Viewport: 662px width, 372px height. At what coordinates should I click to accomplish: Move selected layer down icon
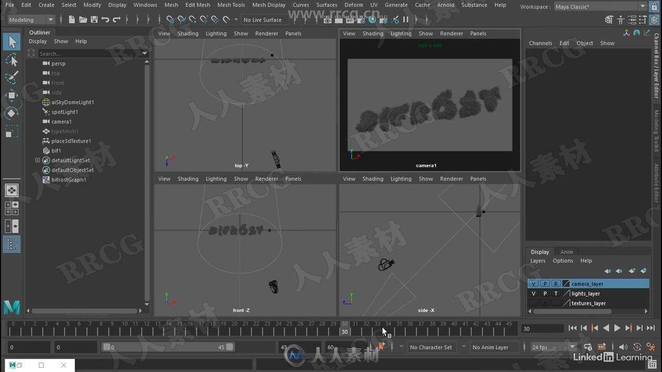point(619,271)
